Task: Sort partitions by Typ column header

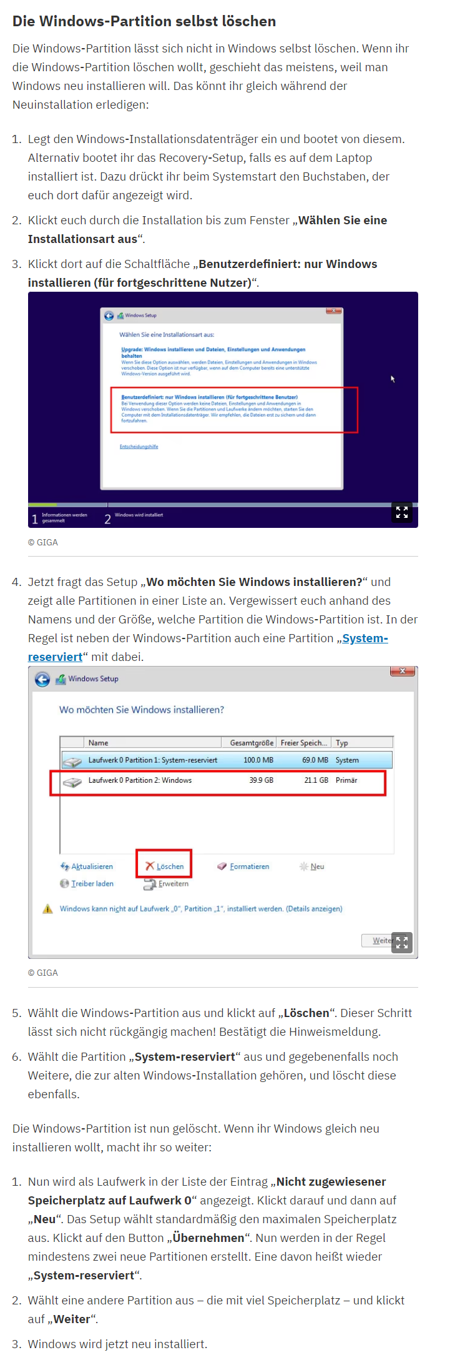Action: pos(362,743)
